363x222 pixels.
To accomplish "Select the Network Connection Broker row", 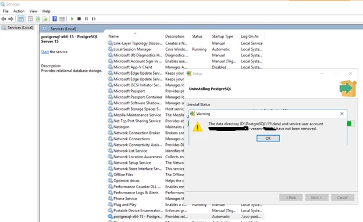I will coord(146,133).
